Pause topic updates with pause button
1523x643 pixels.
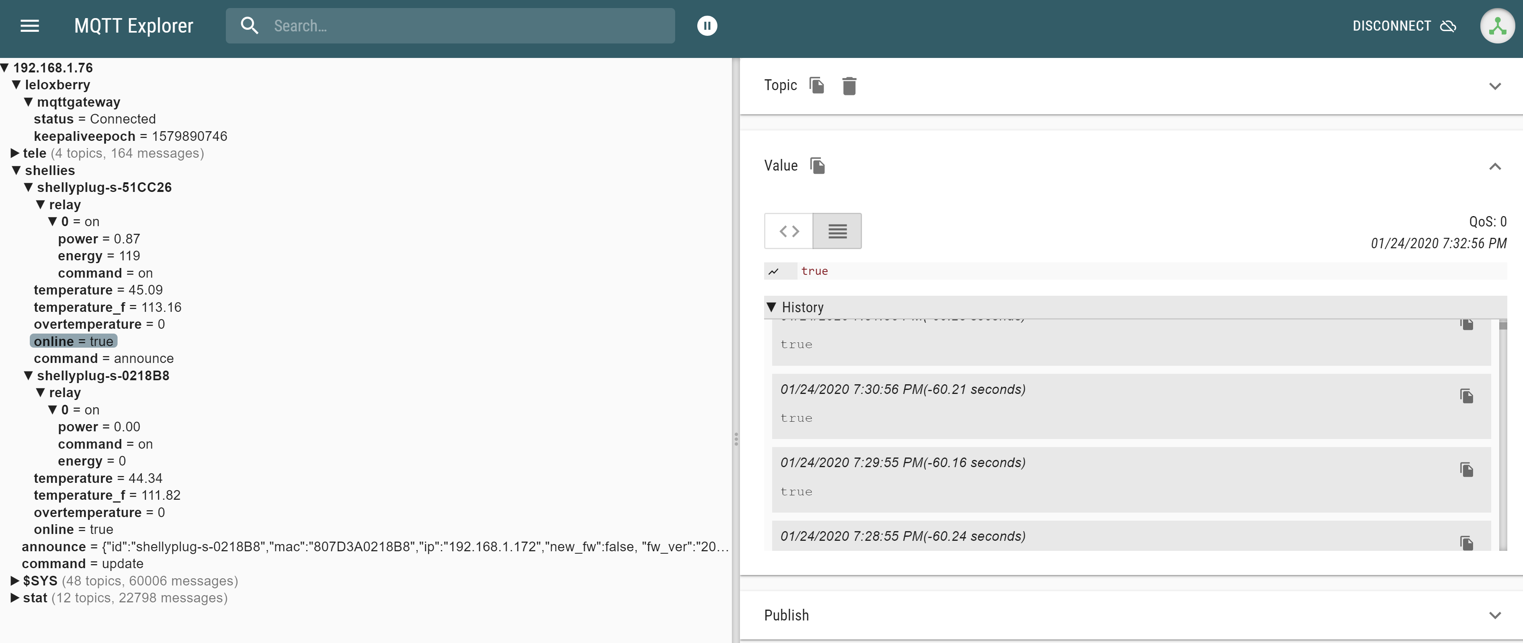707,26
